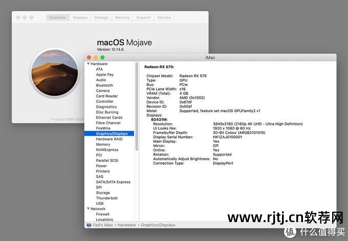The image size is (348, 241).
Task: Close the iMac System Information window
Action: pos(89,57)
